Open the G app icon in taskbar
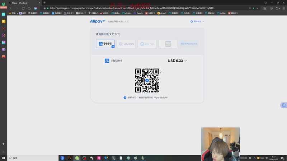Image resolution: width=287 pixels, height=161 pixels. [70, 158]
